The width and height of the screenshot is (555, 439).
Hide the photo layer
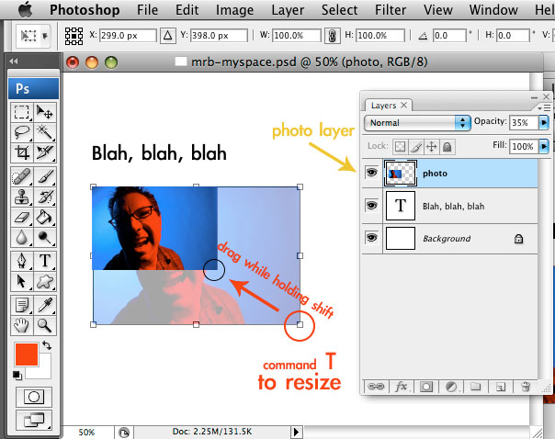tap(372, 172)
